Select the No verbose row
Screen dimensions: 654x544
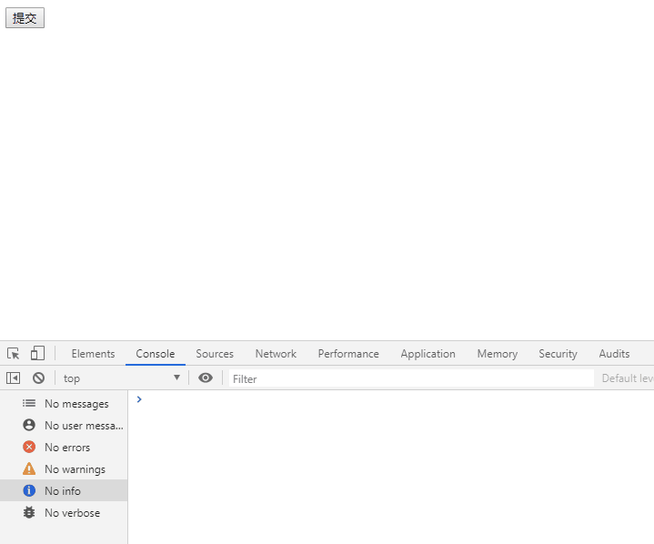click(x=64, y=512)
